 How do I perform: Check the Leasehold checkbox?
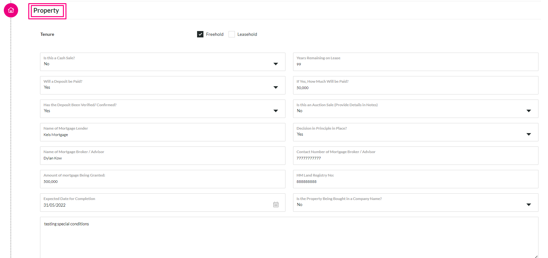(x=232, y=34)
